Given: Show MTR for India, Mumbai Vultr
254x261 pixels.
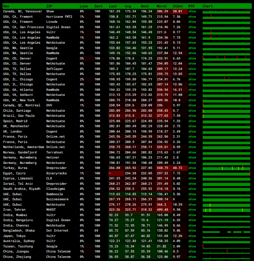Looking at the screenshot, I should pyautogui.click(x=192, y=215).
